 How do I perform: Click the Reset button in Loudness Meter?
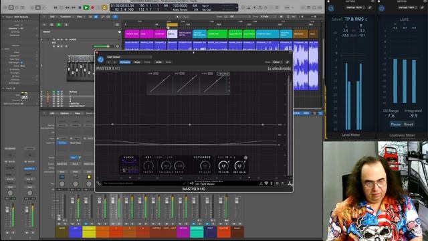pos(408,124)
